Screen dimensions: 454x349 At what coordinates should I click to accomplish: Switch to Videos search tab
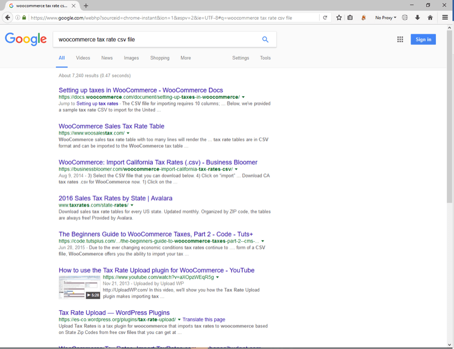click(x=83, y=58)
